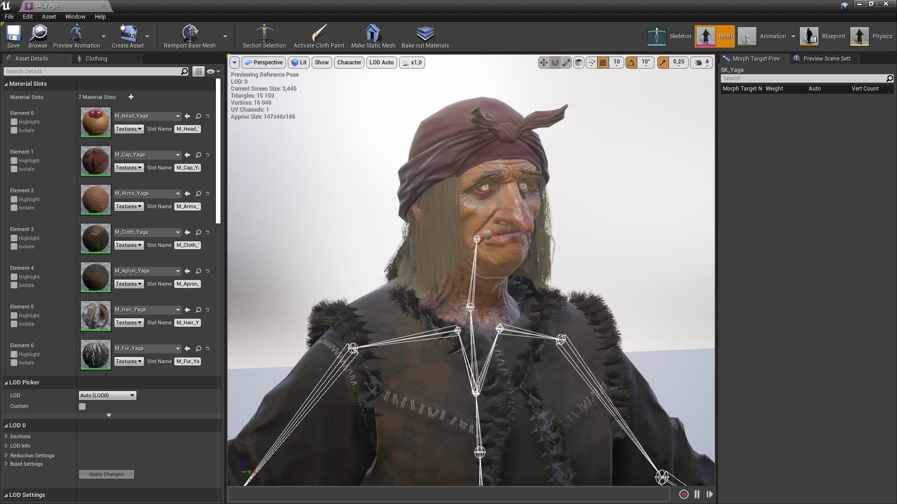897x504 pixels.
Task: Switch to Clothing tab
Action: (x=96, y=59)
